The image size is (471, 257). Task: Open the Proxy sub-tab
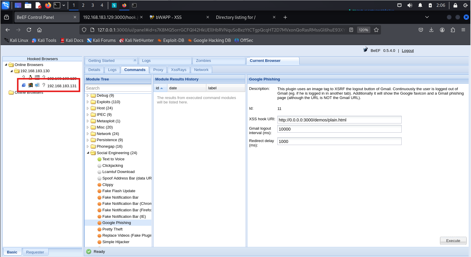[x=158, y=70]
